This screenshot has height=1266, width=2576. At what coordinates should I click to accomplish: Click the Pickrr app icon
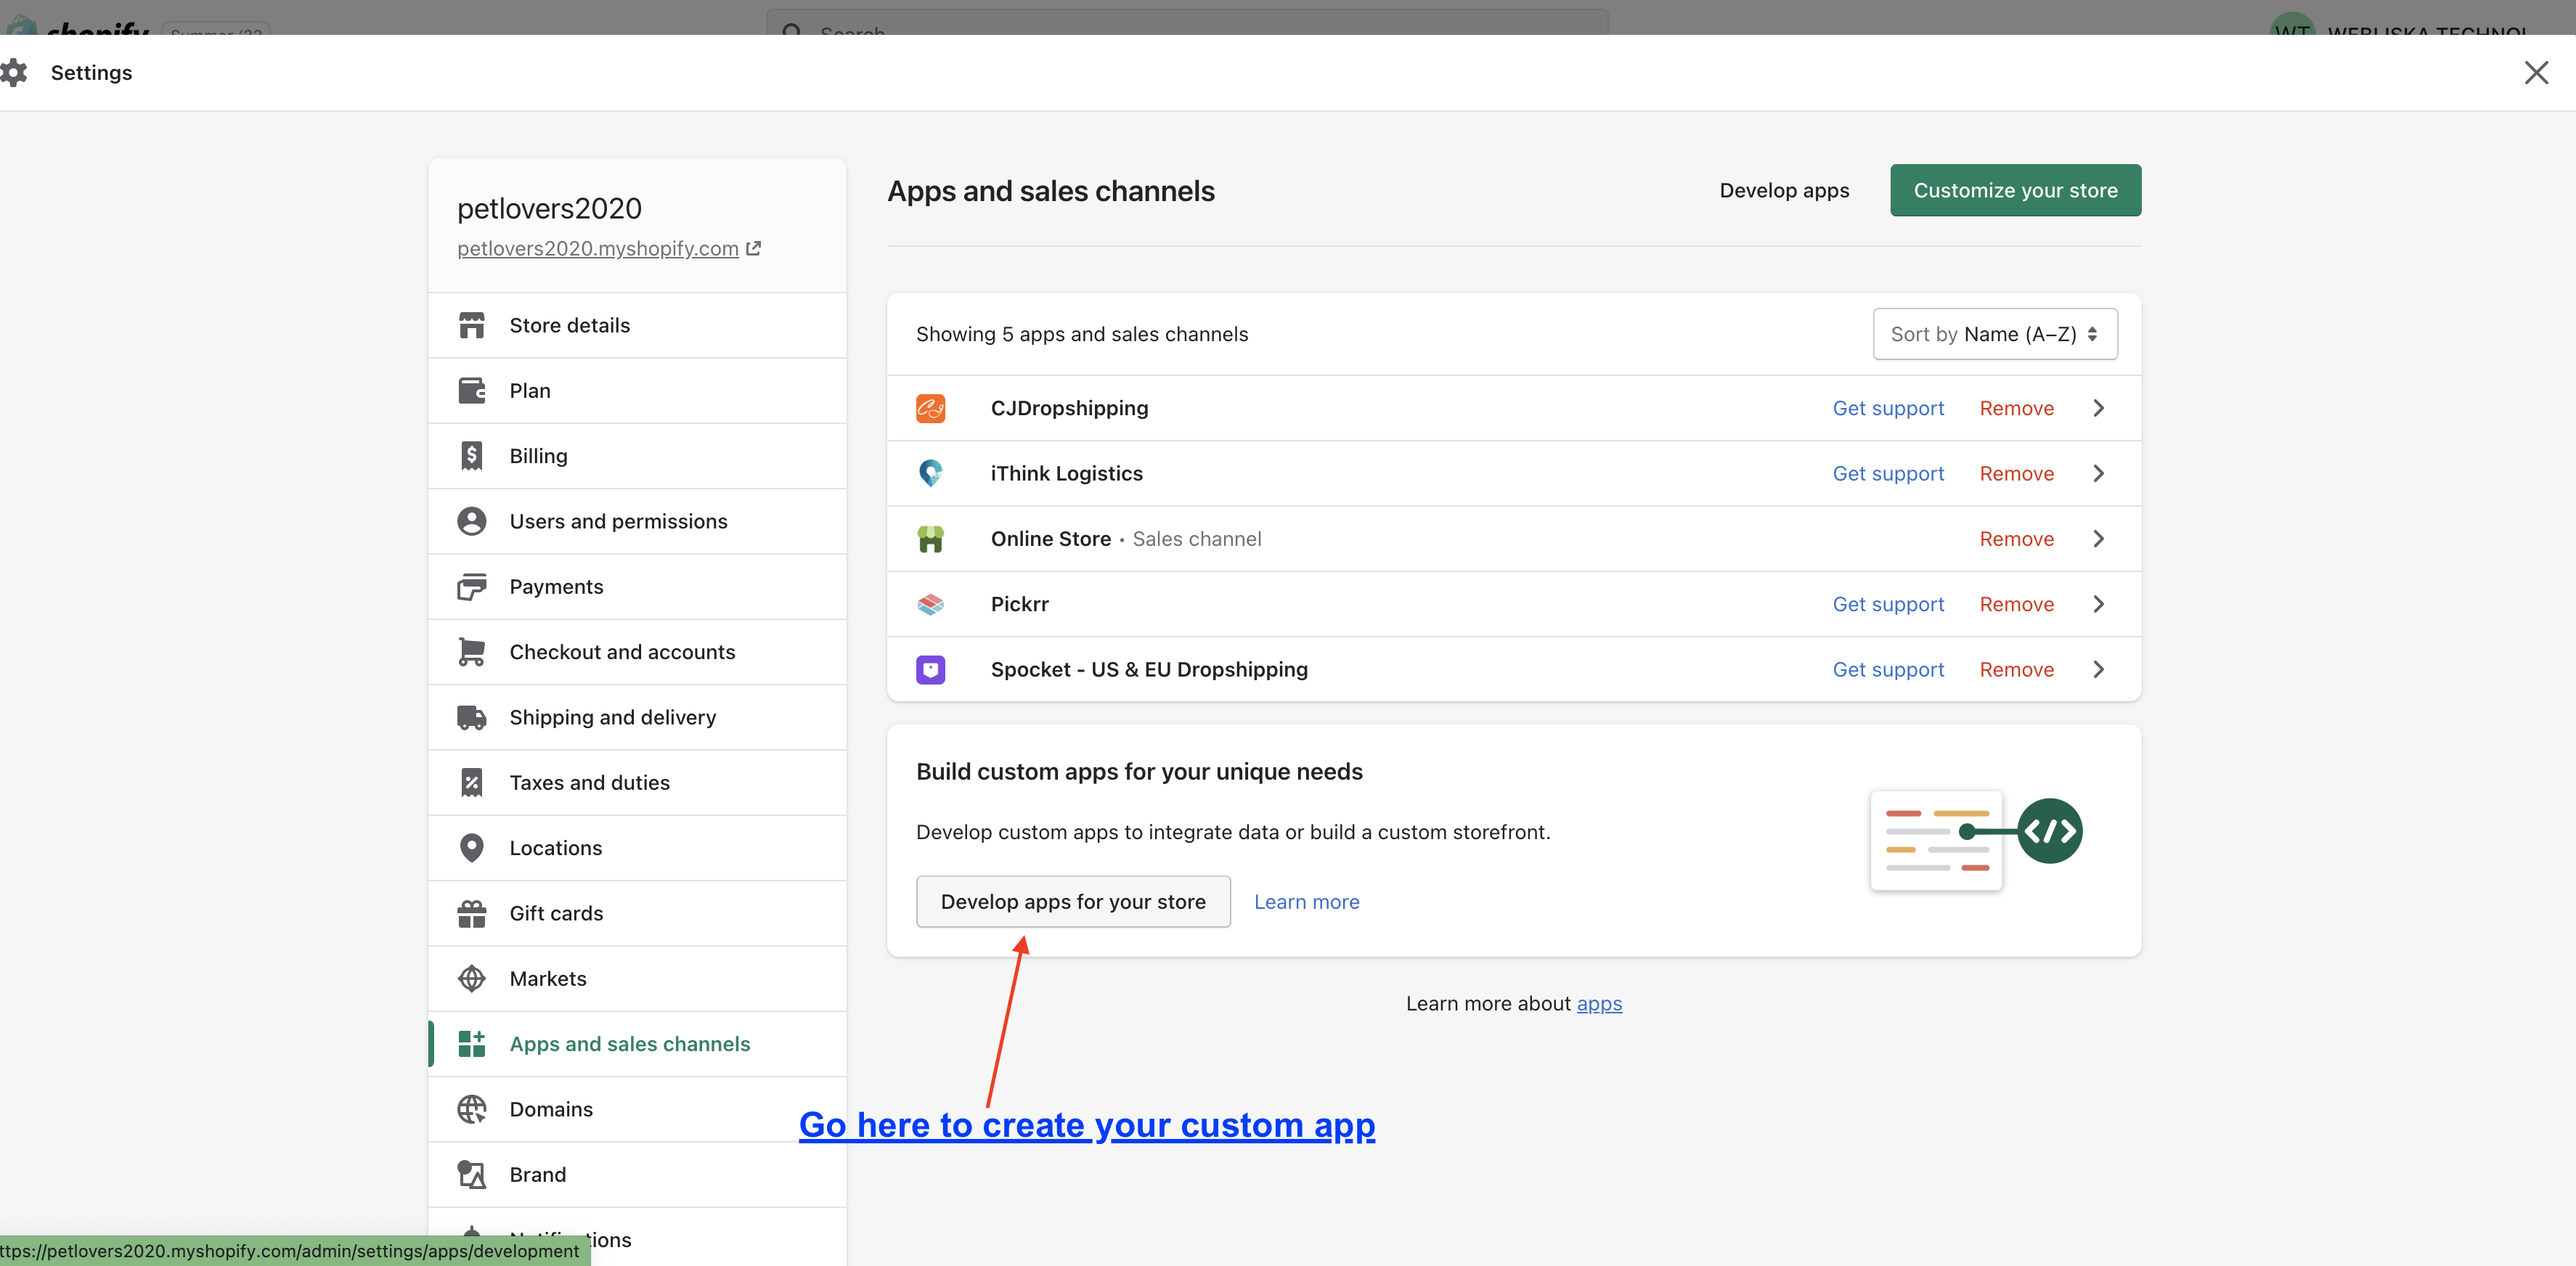(x=930, y=604)
